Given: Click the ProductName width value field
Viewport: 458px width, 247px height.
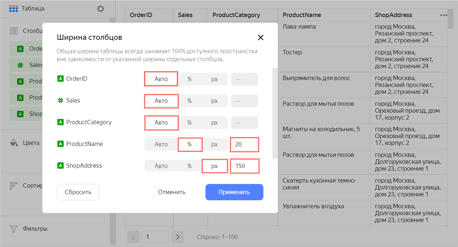Looking at the screenshot, I should (244, 144).
